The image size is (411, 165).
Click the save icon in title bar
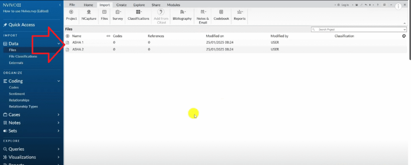pos(357,5)
